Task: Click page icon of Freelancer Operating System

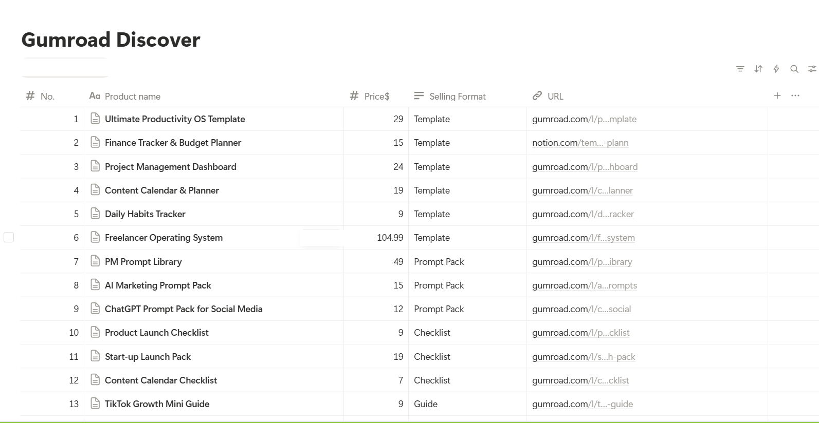Action: [95, 237]
